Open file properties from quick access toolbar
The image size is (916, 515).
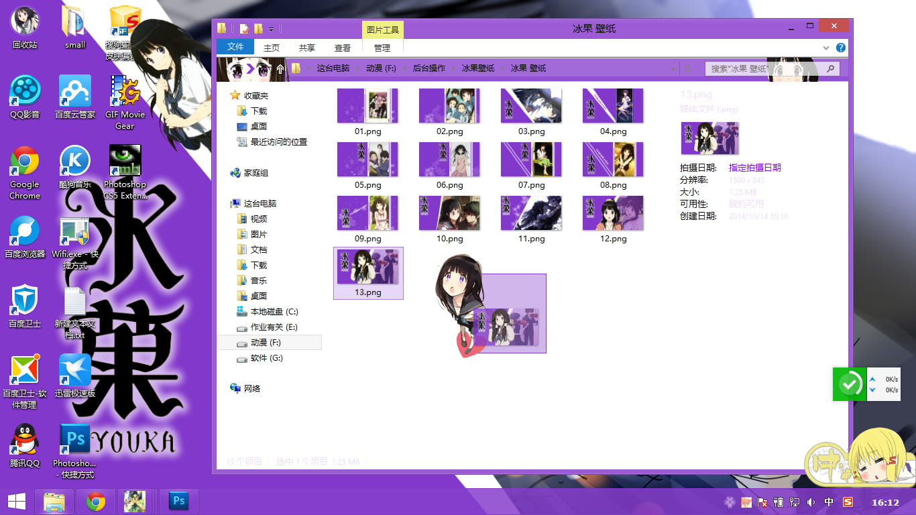click(x=243, y=28)
